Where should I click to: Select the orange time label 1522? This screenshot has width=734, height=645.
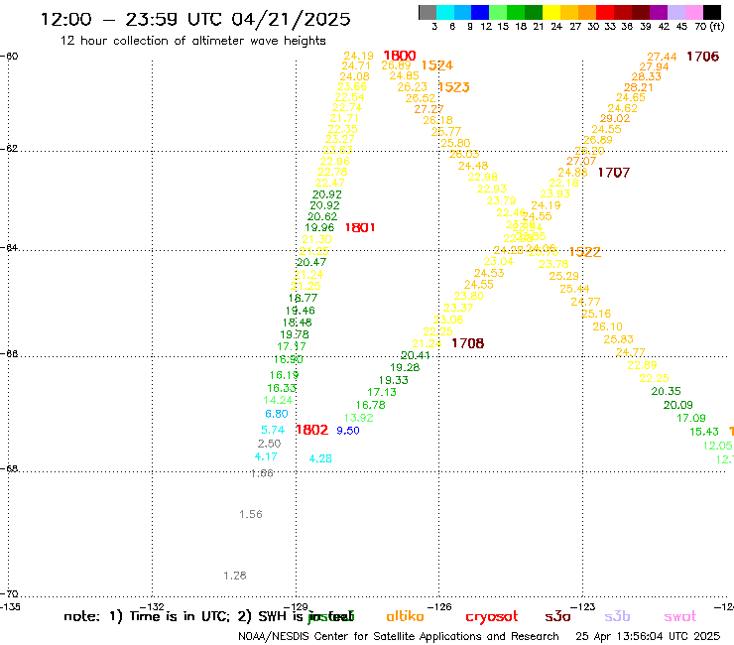[x=584, y=252]
